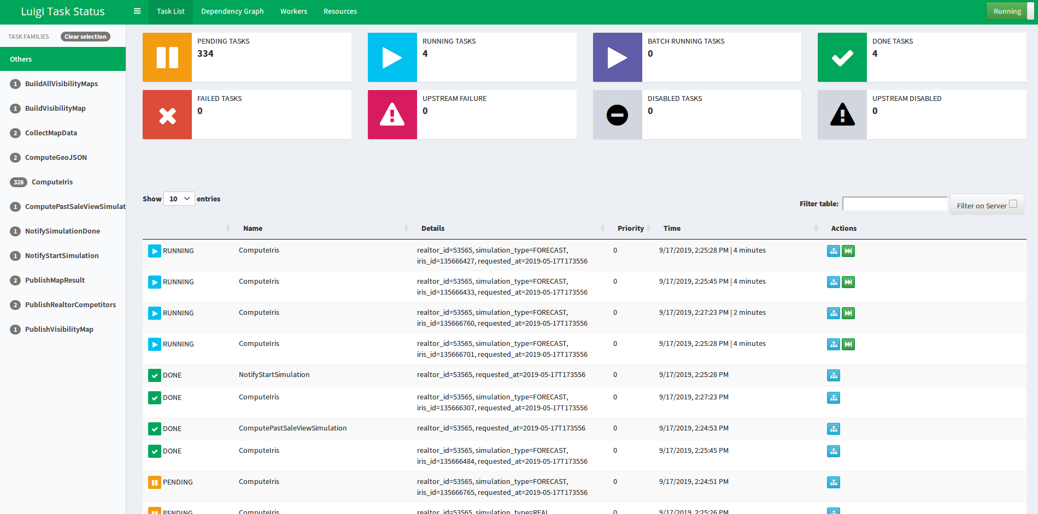
Task: Click green forward action icon for iris_id=135666427
Action: (x=848, y=251)
